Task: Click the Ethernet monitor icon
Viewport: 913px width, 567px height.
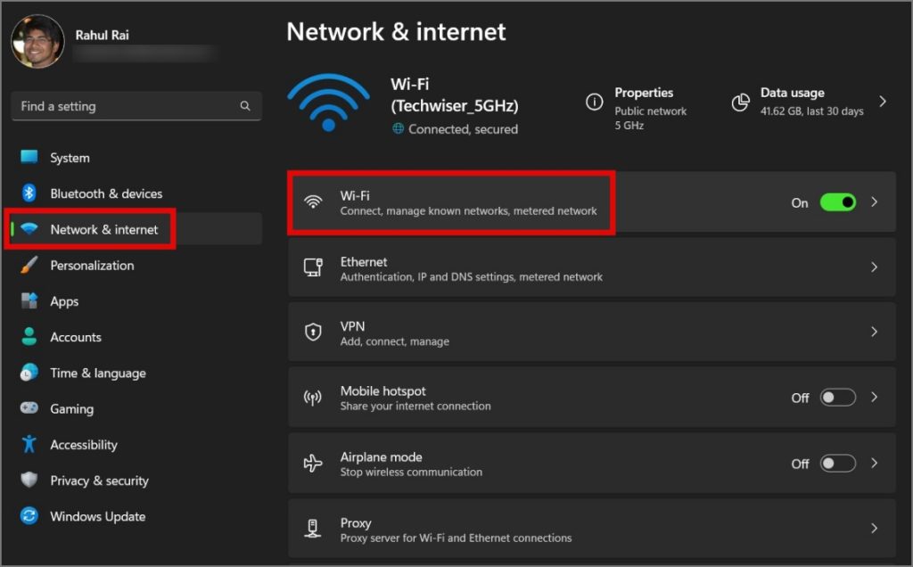Action: (x=313, y=267)
